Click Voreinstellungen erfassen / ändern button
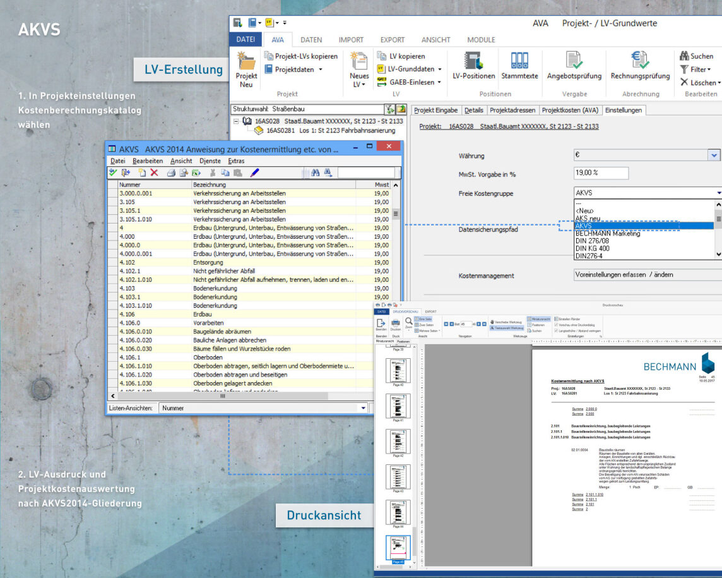 click(x=648, y=275)
